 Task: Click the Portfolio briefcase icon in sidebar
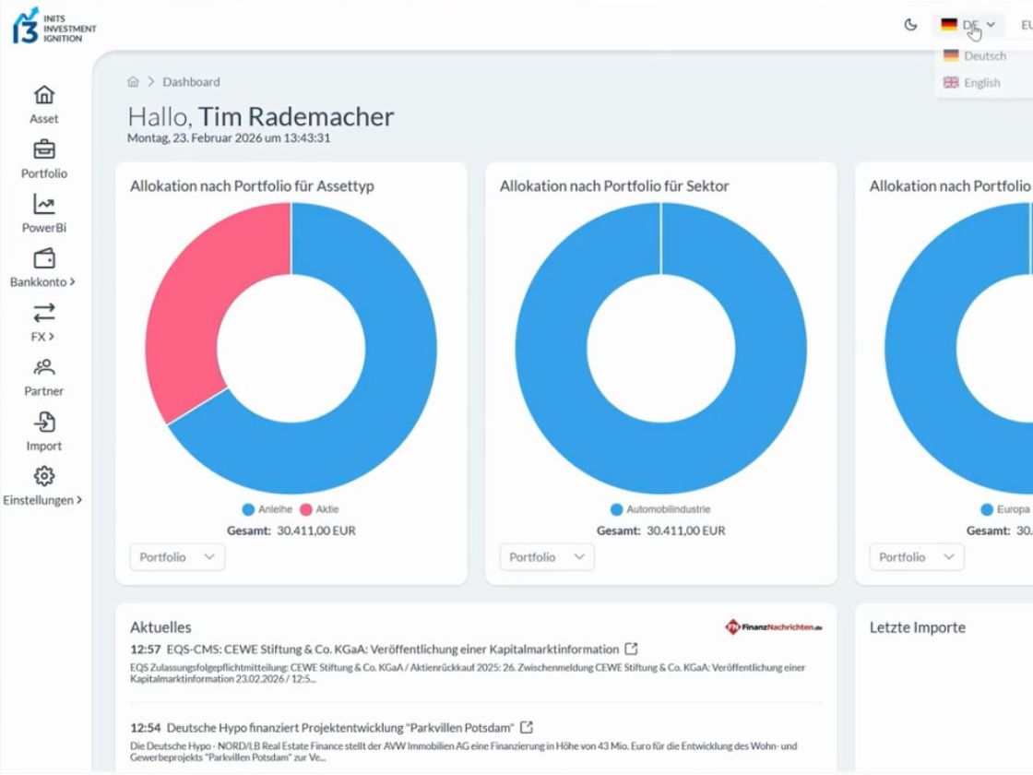tap(44, 149)
